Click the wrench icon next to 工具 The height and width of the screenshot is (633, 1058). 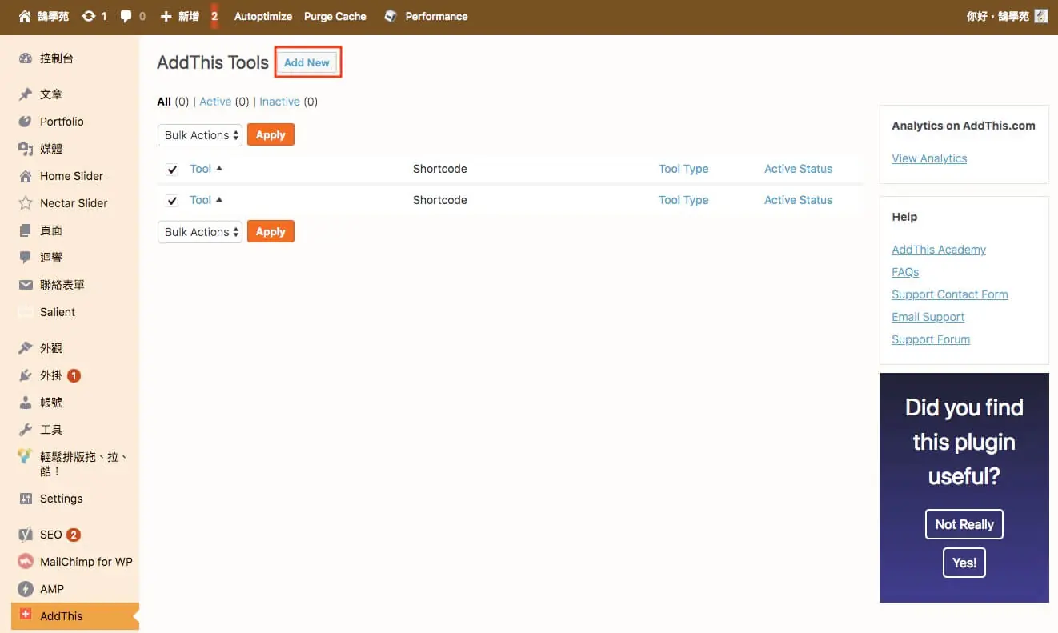pos(25,430)
